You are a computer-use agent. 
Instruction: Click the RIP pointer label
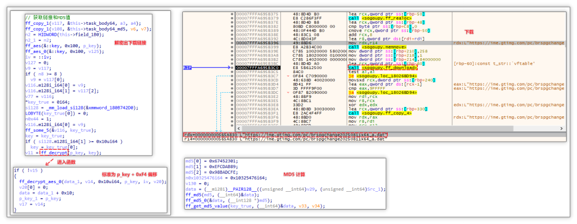[x=187, y=68]
